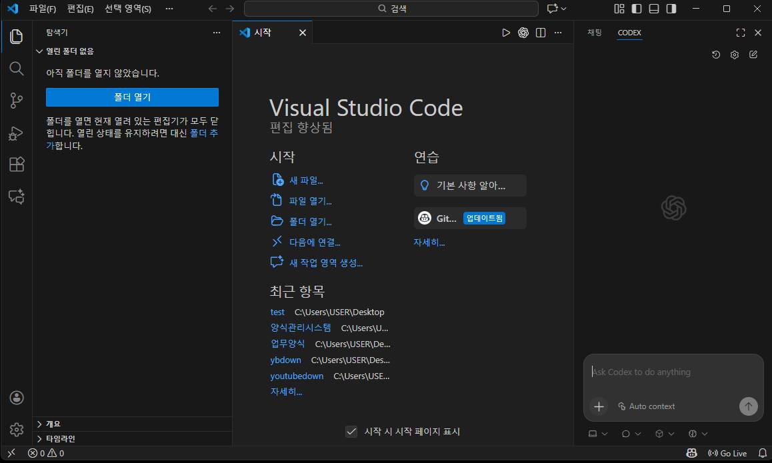Screen dimensions: 772x463
Task: Toggle Auto context in Codex input
Action: [x=647, y=406]
